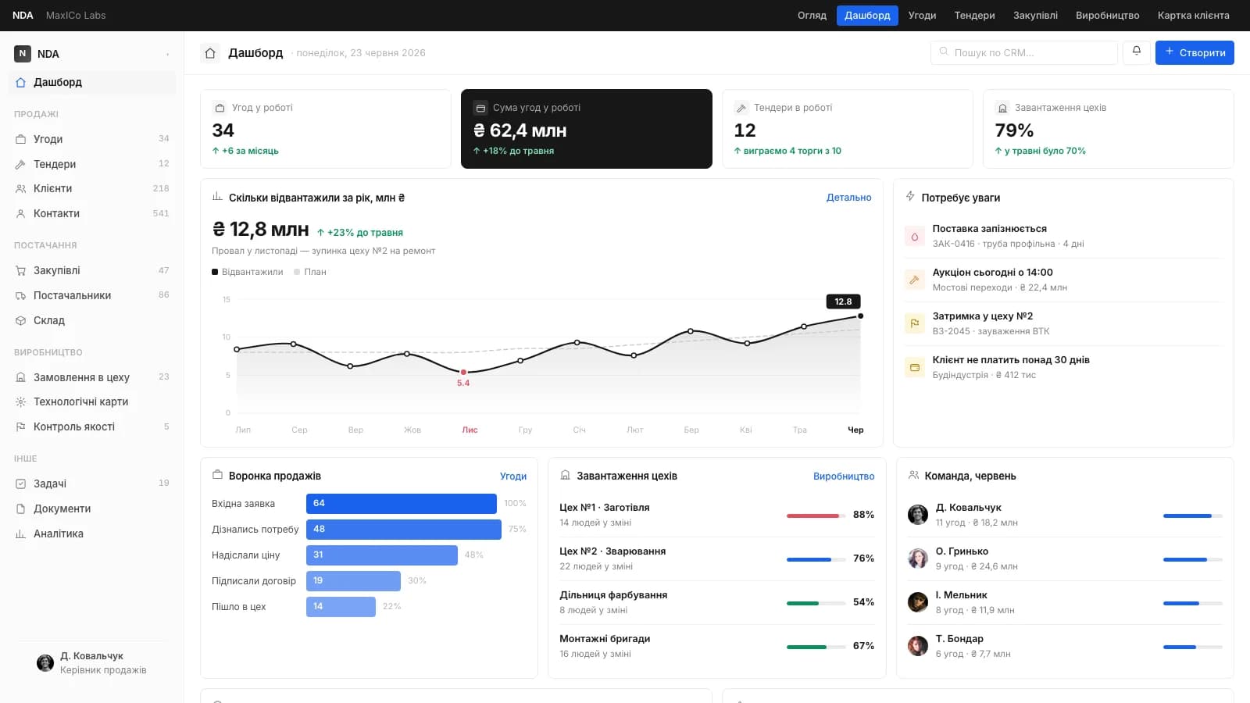Viewport: 1250px width, 703px height.
Task: Click the Вхідна заявка funnel bar showing 64
Action: point(402,503)
